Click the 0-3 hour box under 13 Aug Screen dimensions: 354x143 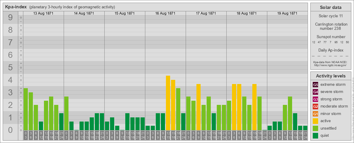click(x=26, y=136)
